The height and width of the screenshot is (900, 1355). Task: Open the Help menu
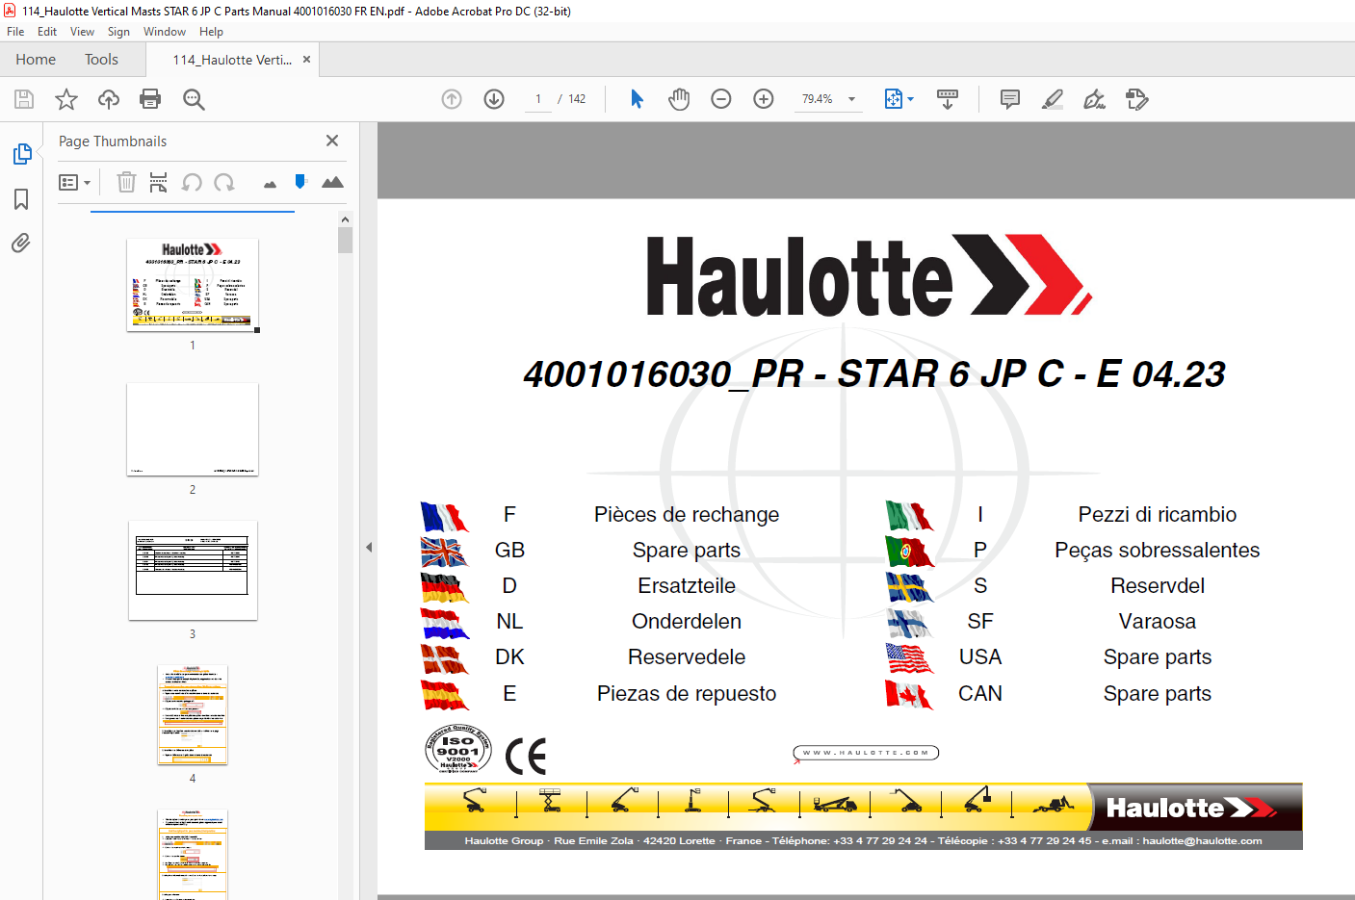click(x=211, y=32)
